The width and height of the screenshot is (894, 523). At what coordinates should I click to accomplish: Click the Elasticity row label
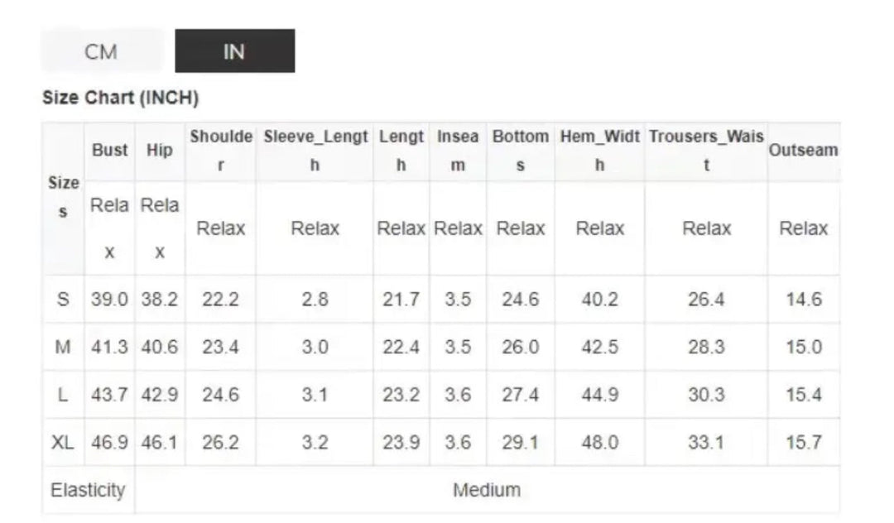point(88,490)
